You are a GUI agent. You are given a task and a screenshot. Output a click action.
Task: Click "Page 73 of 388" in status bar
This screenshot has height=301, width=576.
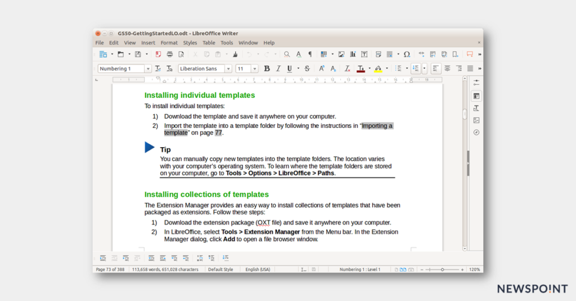[x=110, y=270]
